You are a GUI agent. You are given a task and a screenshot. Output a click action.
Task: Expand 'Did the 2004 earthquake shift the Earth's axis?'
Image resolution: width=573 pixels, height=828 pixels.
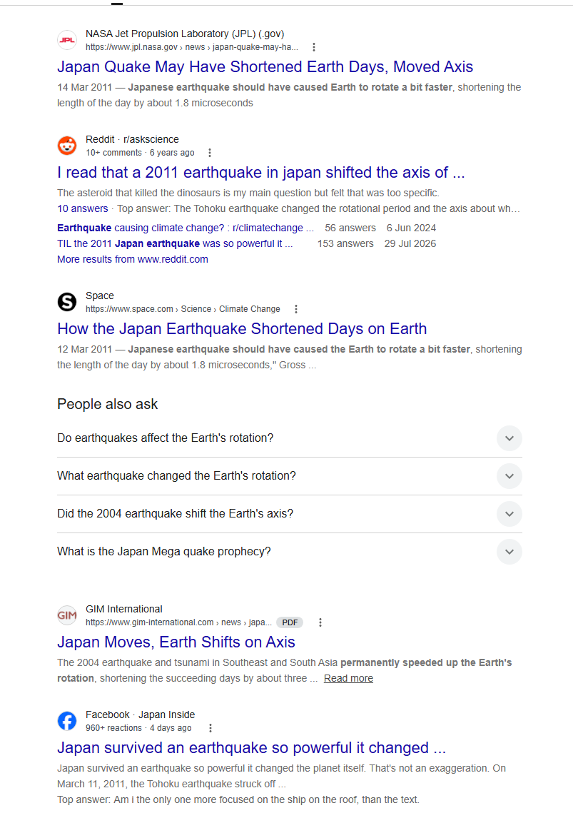coord(290,514)
